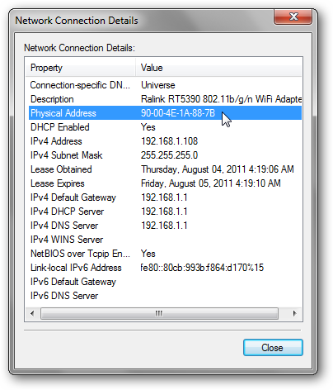Viewport: 333px width, 390px height.
Task: Close the dialog with the red X
Action: click(293, 17)
